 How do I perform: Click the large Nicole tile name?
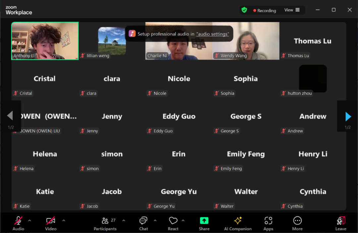[x=179, y=79]
